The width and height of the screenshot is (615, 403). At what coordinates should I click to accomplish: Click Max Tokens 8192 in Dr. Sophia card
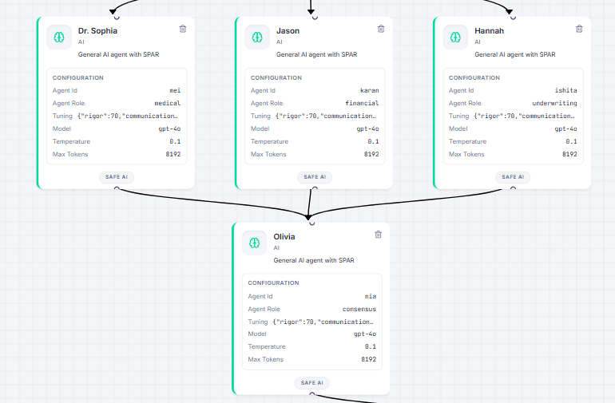(x=173, y=155)
